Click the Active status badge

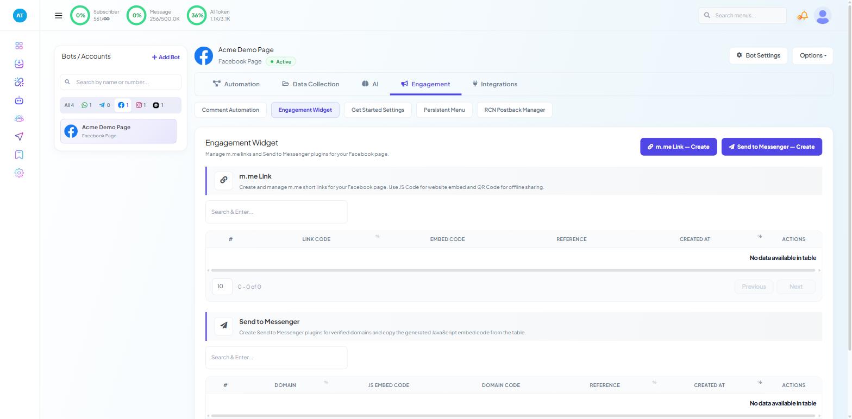click(x=281, y=62)
